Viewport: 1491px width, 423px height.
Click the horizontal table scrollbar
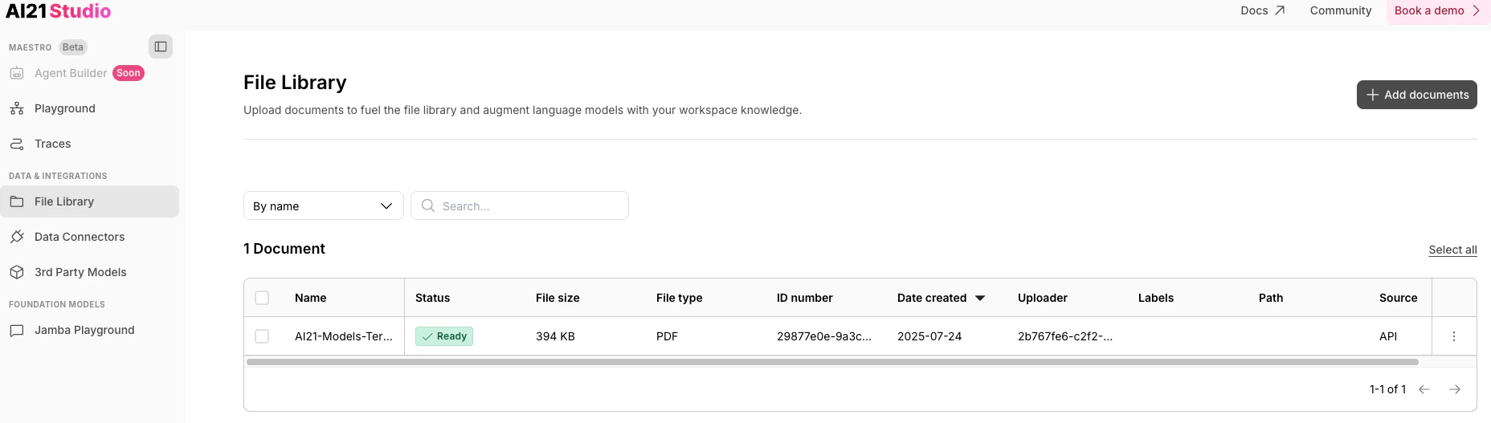click(x=832, y=362)
